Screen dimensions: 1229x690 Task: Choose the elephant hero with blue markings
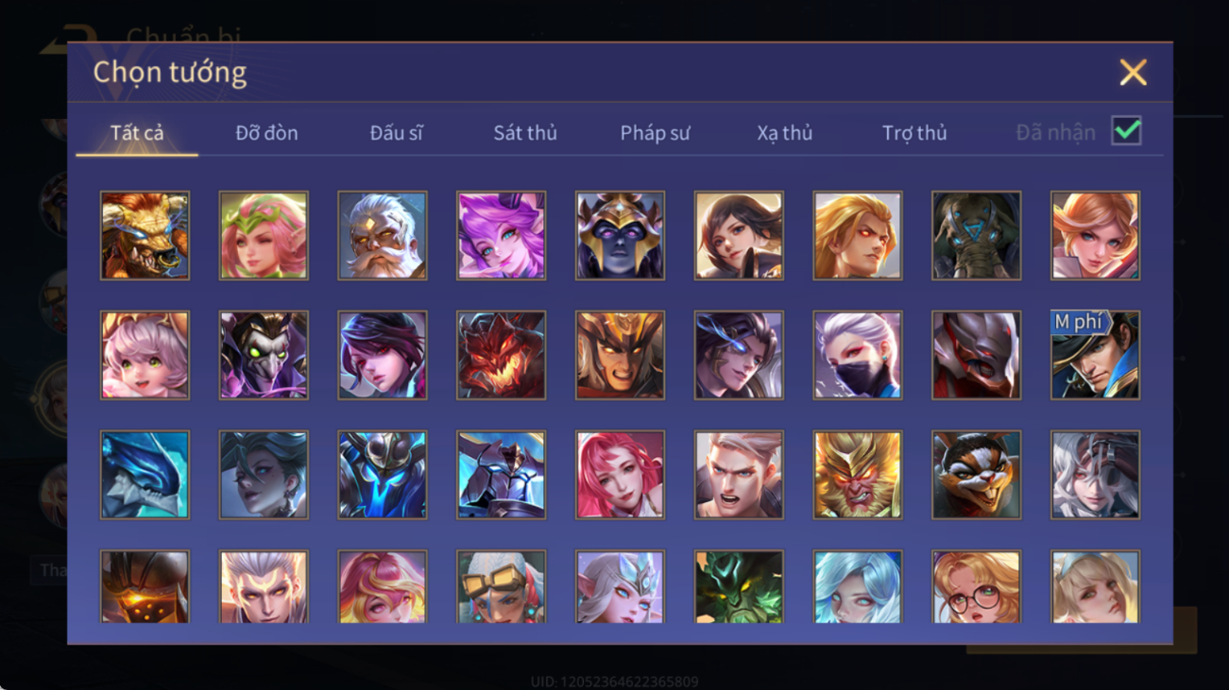pos(976,235)
